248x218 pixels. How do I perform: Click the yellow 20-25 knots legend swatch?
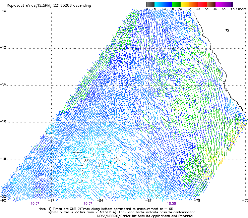185,4
